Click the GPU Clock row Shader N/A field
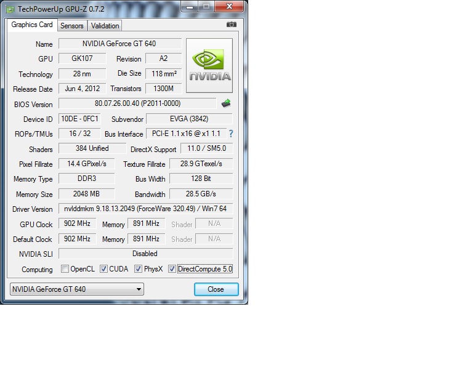 tap(214, 223)
